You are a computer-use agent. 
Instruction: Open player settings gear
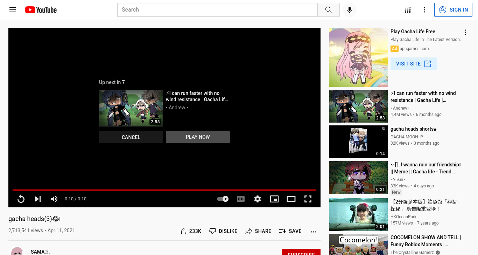(x=258, y=199)
